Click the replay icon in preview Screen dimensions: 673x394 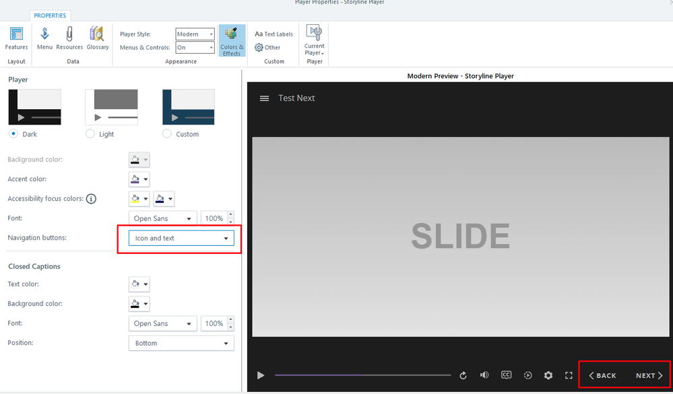(x=463, y=376)
